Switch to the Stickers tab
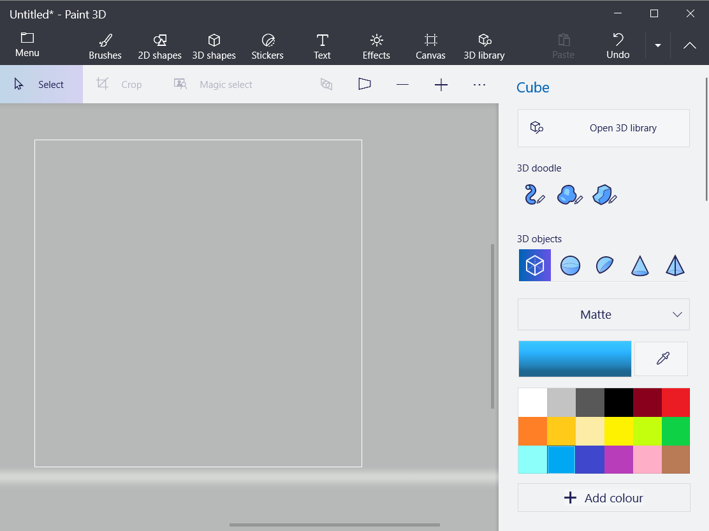The height and width of the screenshot is (531, 709). pos(267,45)
